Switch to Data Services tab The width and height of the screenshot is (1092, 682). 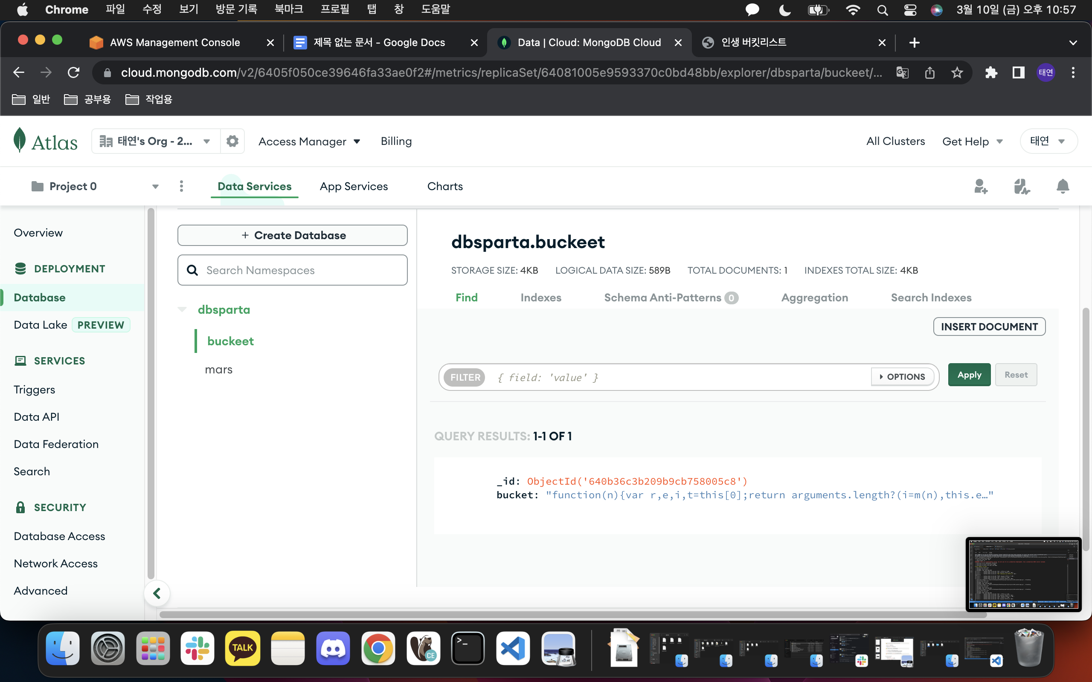(x=255, y=186)
